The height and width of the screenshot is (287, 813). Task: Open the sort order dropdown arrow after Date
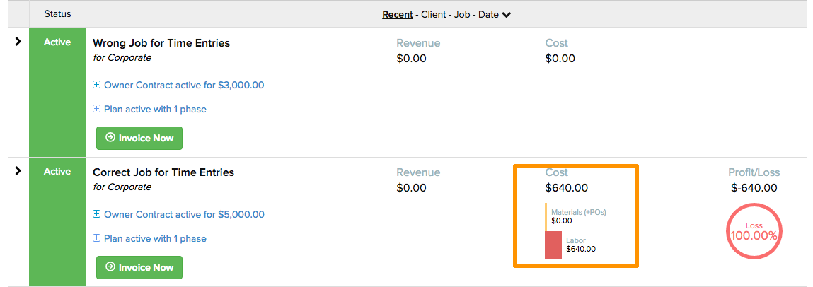coord(507,15)
